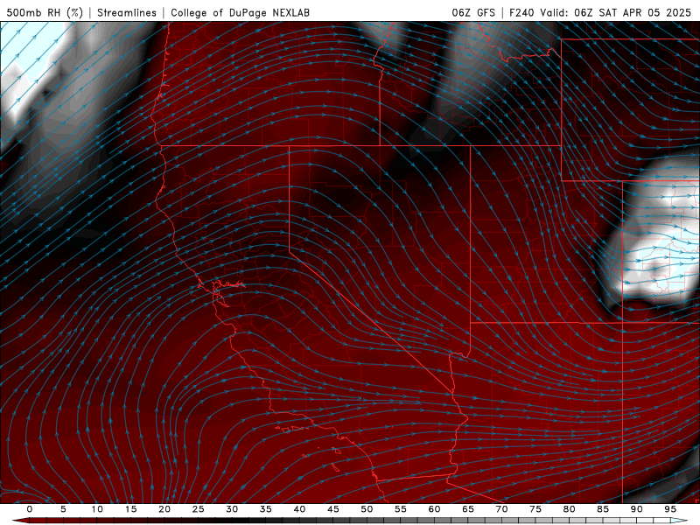The height and width of the screenshot is (525, 700).
Task: Click the '15' label on humidity scale
Action: click(130, 509)
